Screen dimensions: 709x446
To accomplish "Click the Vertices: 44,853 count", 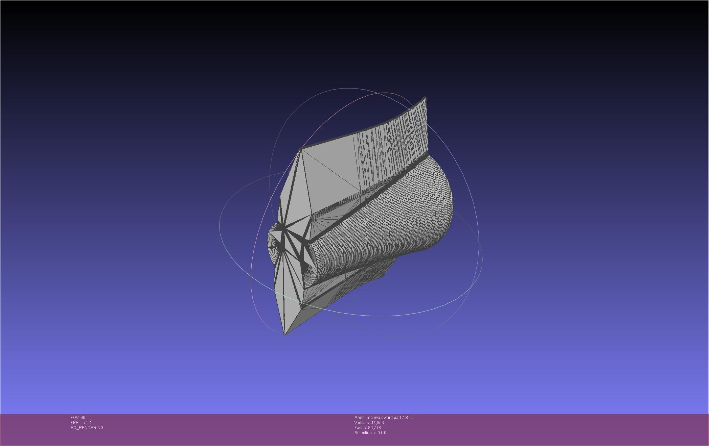I will pyautogui.click(x=369, y=423).
